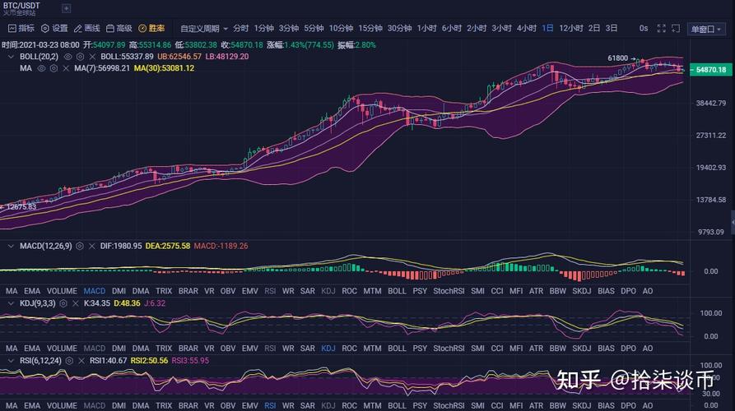735x411 pixels.
Task: Open the 自定义周期 custom period dropdown
Action: (204, 29)
